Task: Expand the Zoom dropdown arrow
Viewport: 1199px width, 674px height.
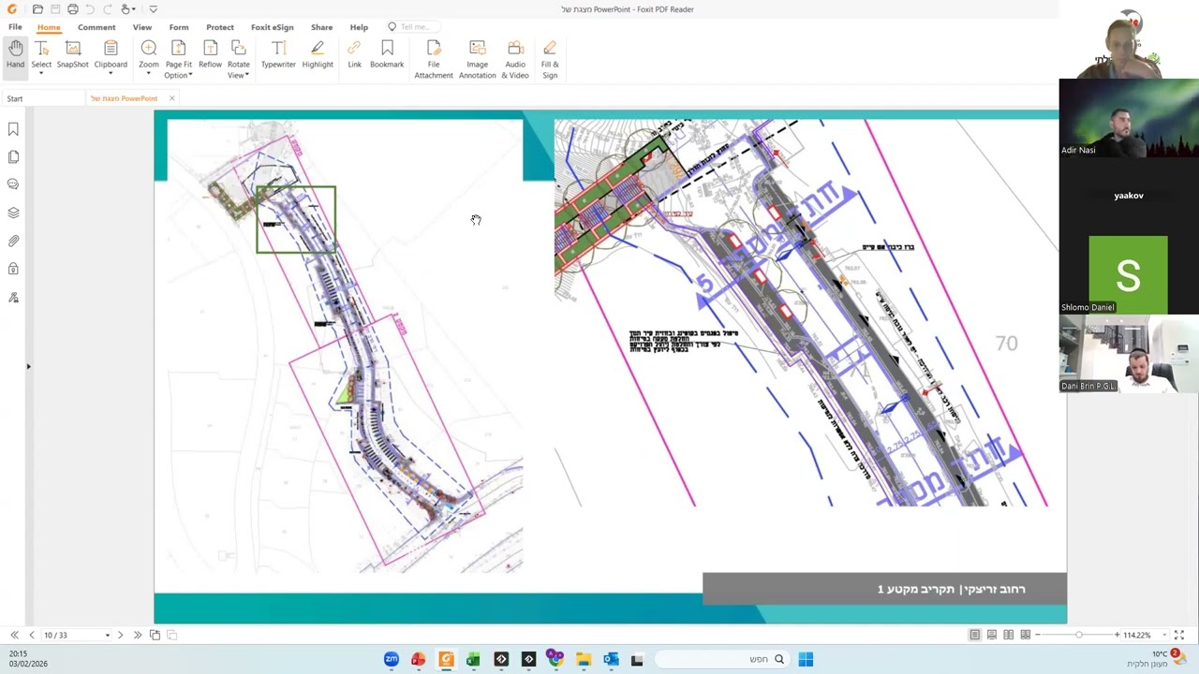Action: pos(148,75)
